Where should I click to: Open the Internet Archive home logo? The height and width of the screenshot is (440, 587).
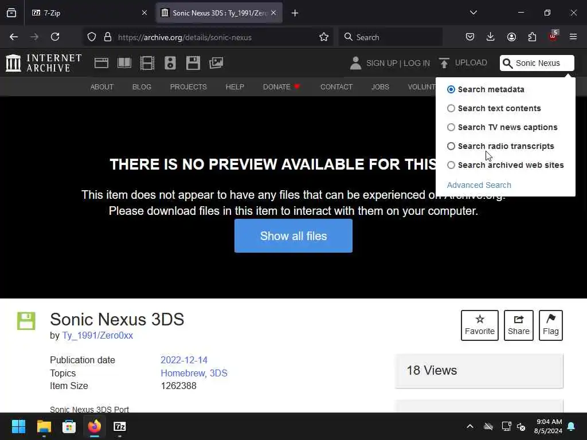44,63
